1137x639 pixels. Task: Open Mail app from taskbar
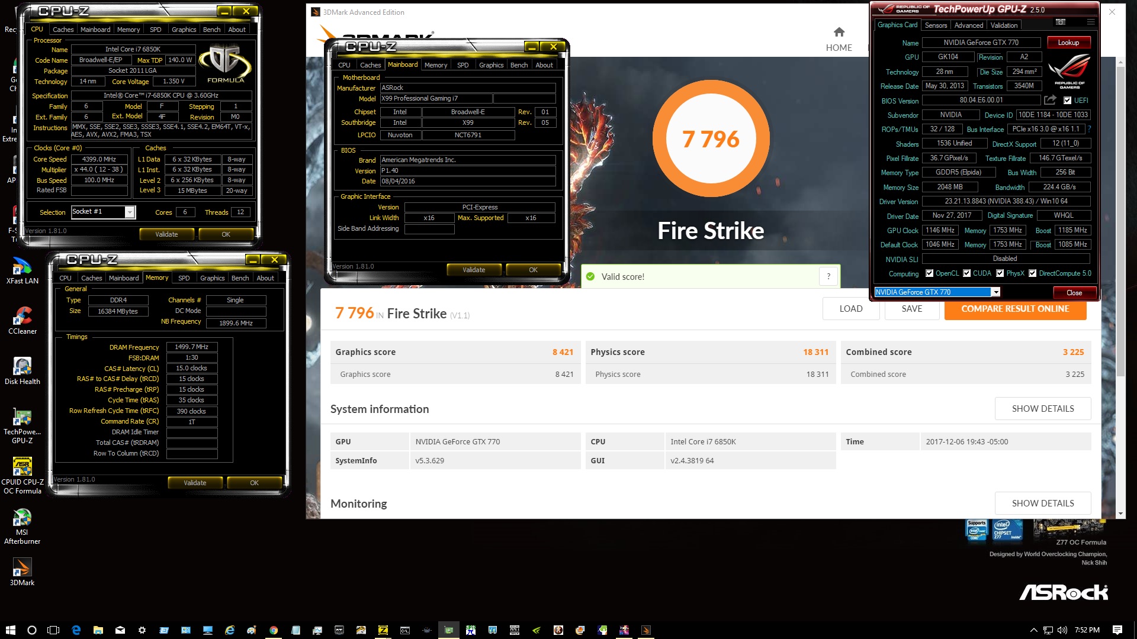tap(120, 630)
